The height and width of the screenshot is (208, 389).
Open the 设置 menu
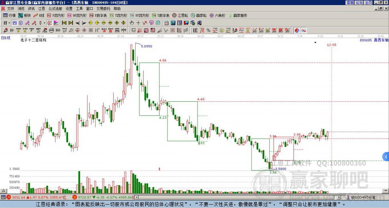tap(69, 9)
